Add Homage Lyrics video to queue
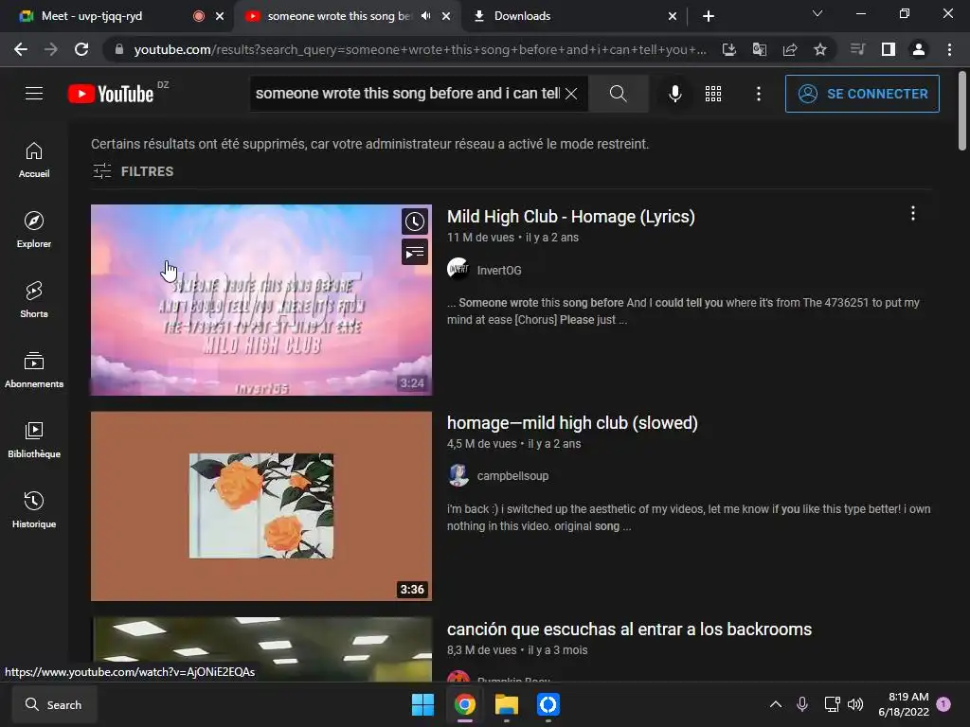This screenshot has height=727, width=970. (415, 252)
